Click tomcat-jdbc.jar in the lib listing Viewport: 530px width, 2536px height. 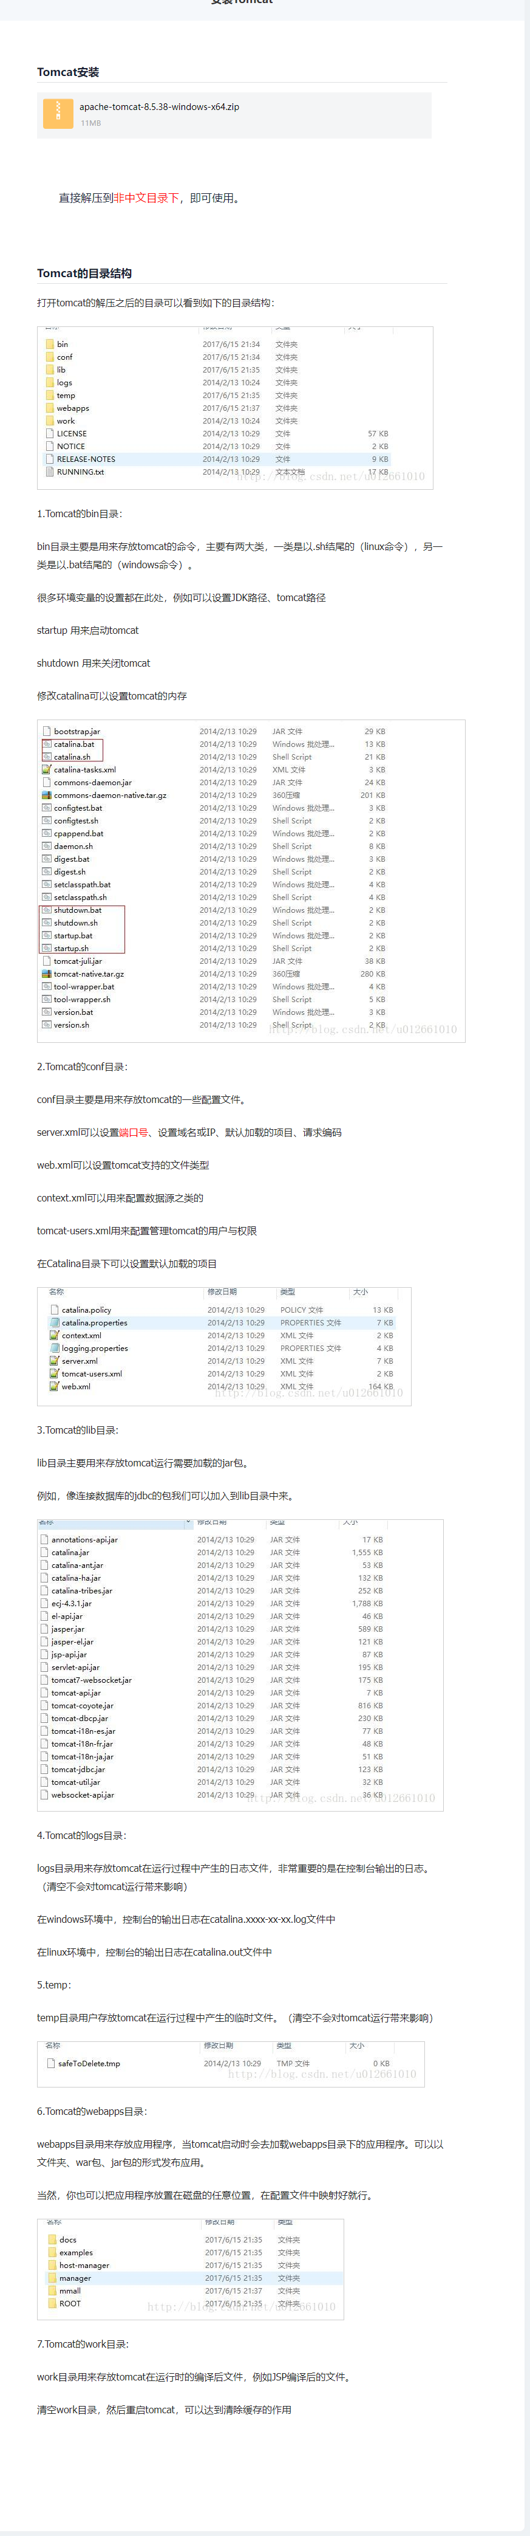[79, 1770]
